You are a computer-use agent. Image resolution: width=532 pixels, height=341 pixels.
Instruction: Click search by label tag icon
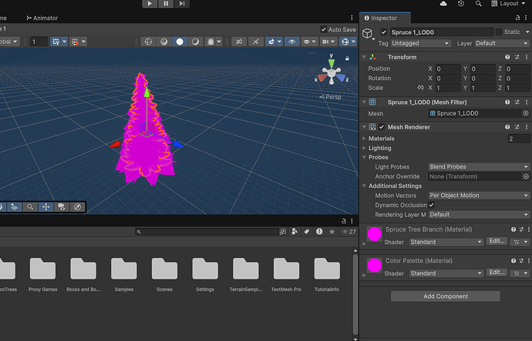point(307,232)
